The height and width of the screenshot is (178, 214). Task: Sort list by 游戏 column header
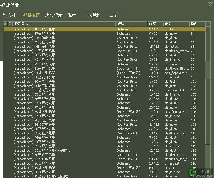[x=131, y=24]
